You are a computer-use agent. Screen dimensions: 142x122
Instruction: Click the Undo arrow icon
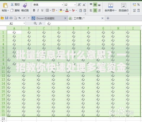pos(20,18)
